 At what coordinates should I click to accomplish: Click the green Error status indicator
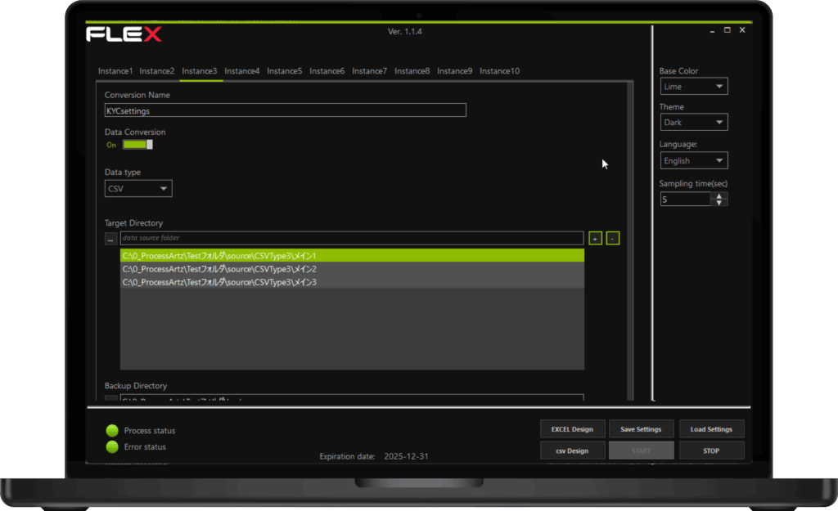[112, 447]
